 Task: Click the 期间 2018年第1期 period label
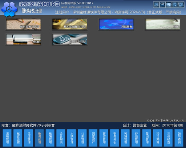(167, 125)
